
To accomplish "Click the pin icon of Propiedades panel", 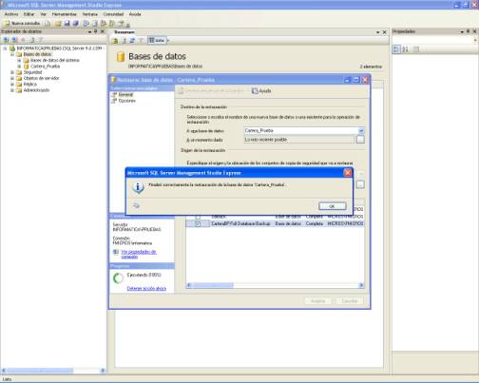I will (x=468, y=31).
